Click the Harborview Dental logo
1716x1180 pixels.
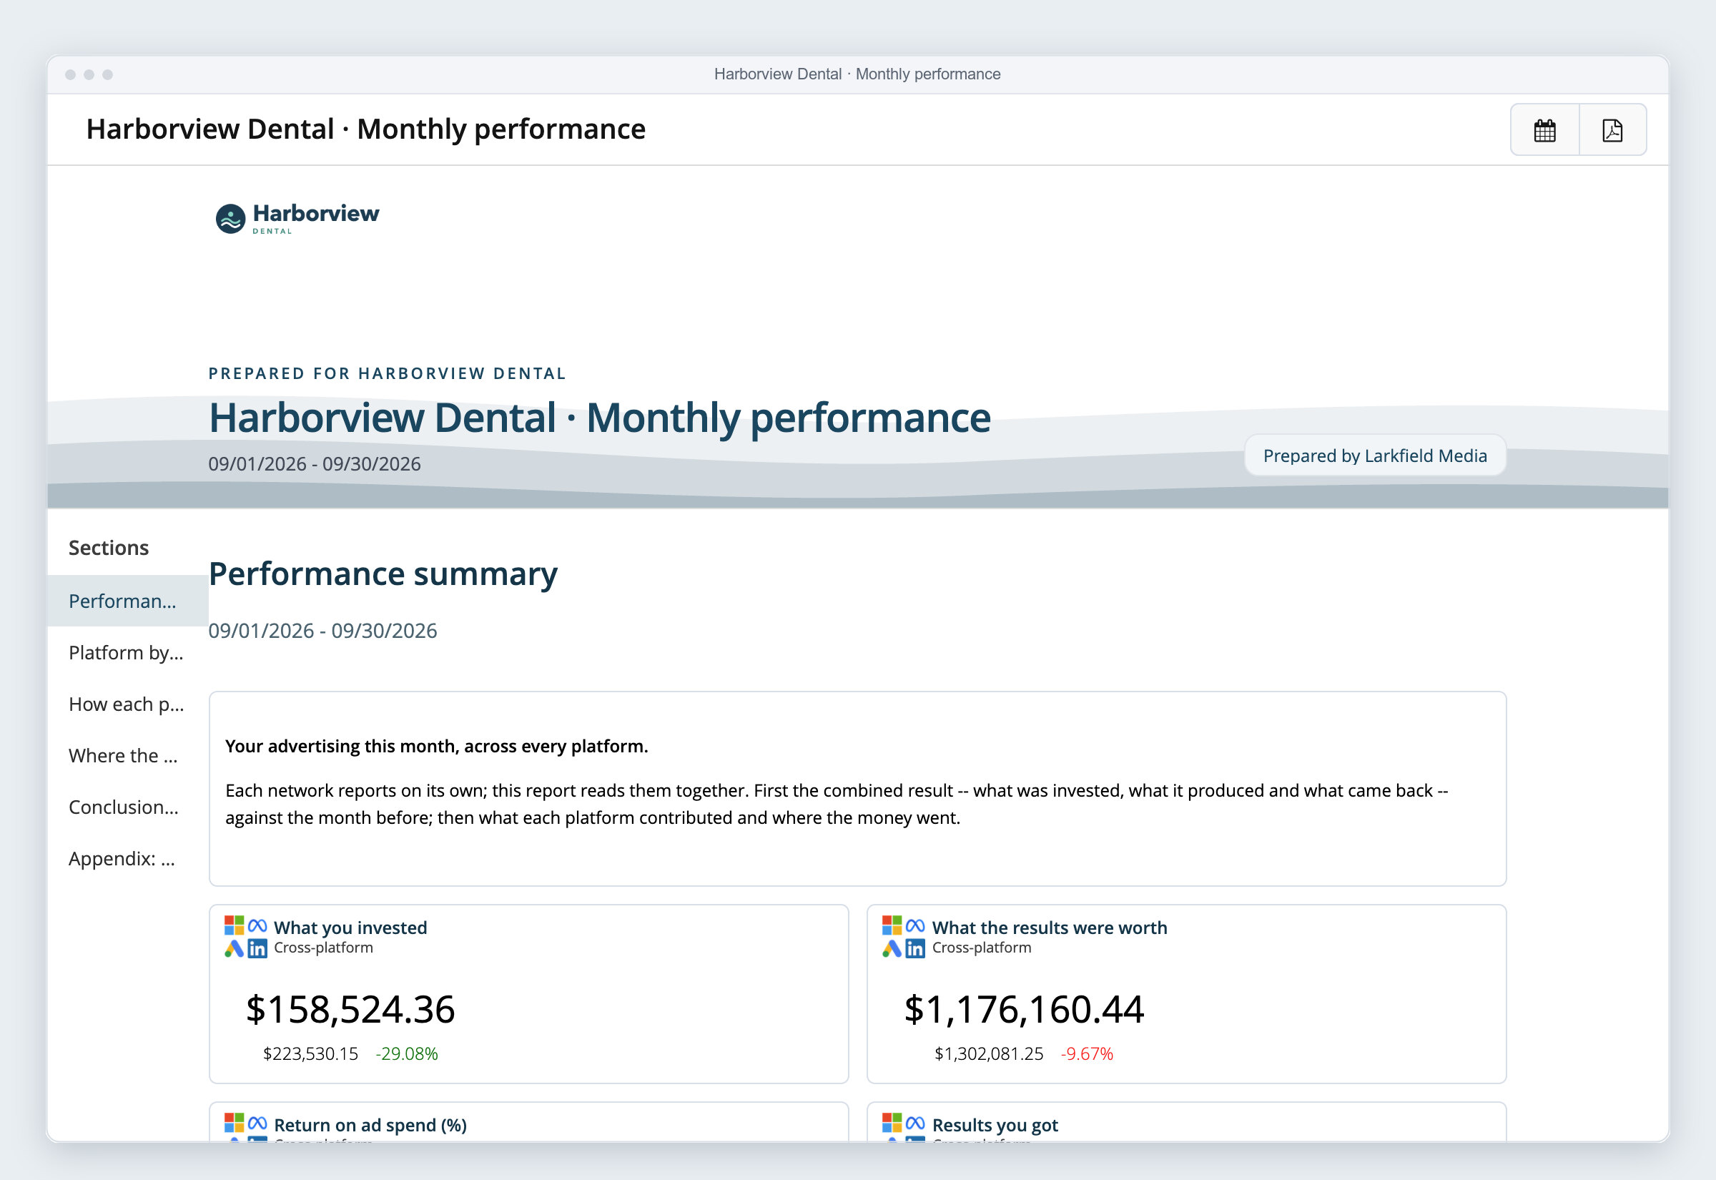click(x=297, y=218)
